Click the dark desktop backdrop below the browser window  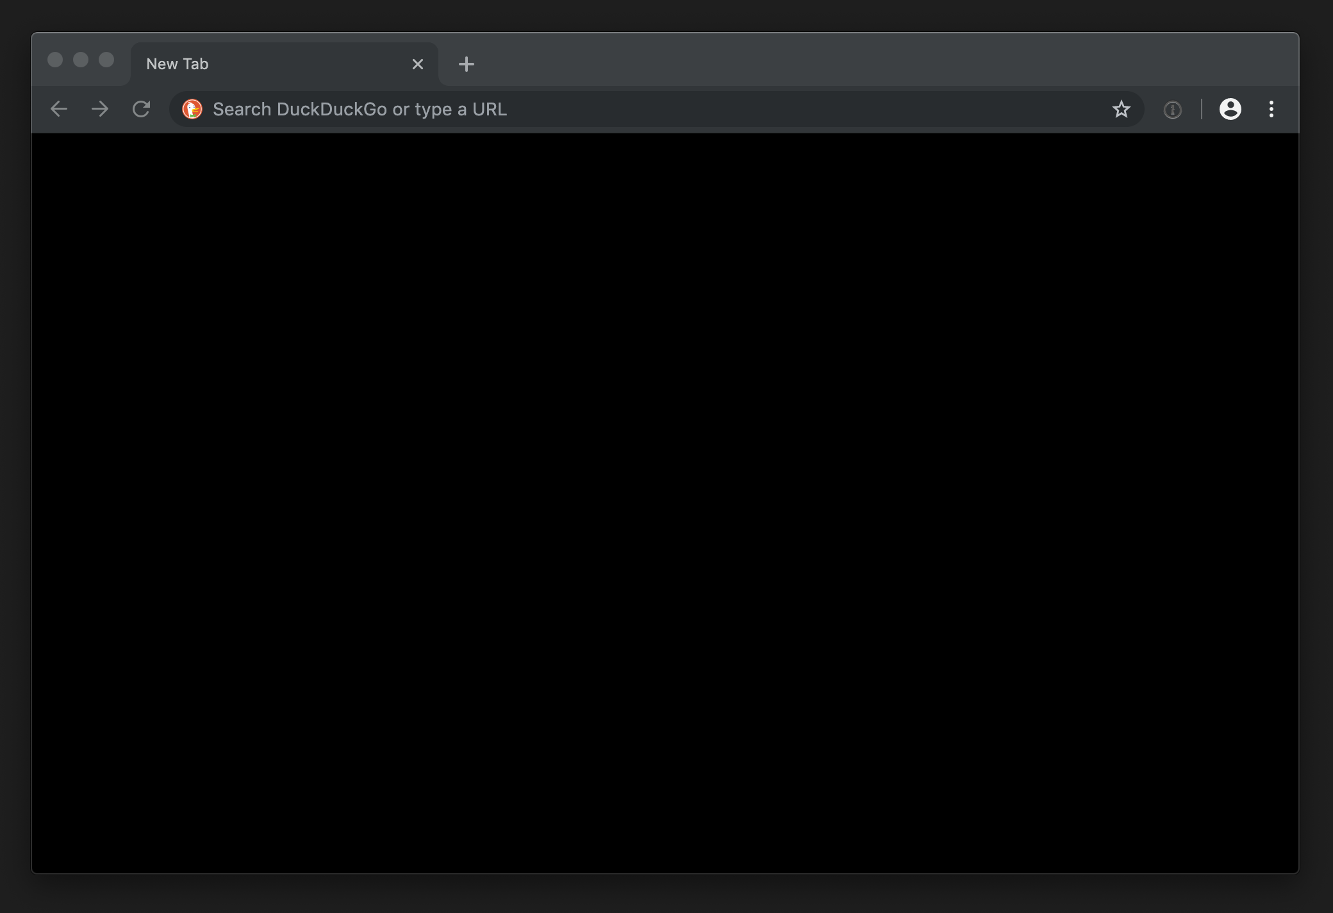click(x=666, y=894)
